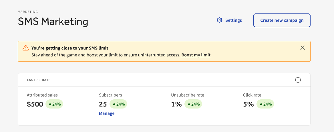Viewport: 334px width, 134px height.
Task: Click the LAST 30 DAYS header label
Action: [x=39, y=80]
